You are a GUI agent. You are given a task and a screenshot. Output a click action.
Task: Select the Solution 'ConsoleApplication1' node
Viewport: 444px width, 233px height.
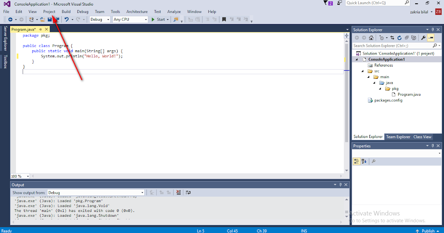[398, 53]
